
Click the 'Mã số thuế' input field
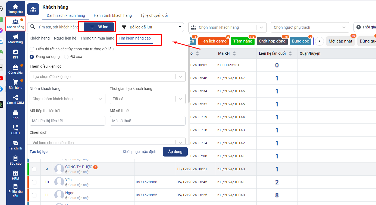pos(147,121)
